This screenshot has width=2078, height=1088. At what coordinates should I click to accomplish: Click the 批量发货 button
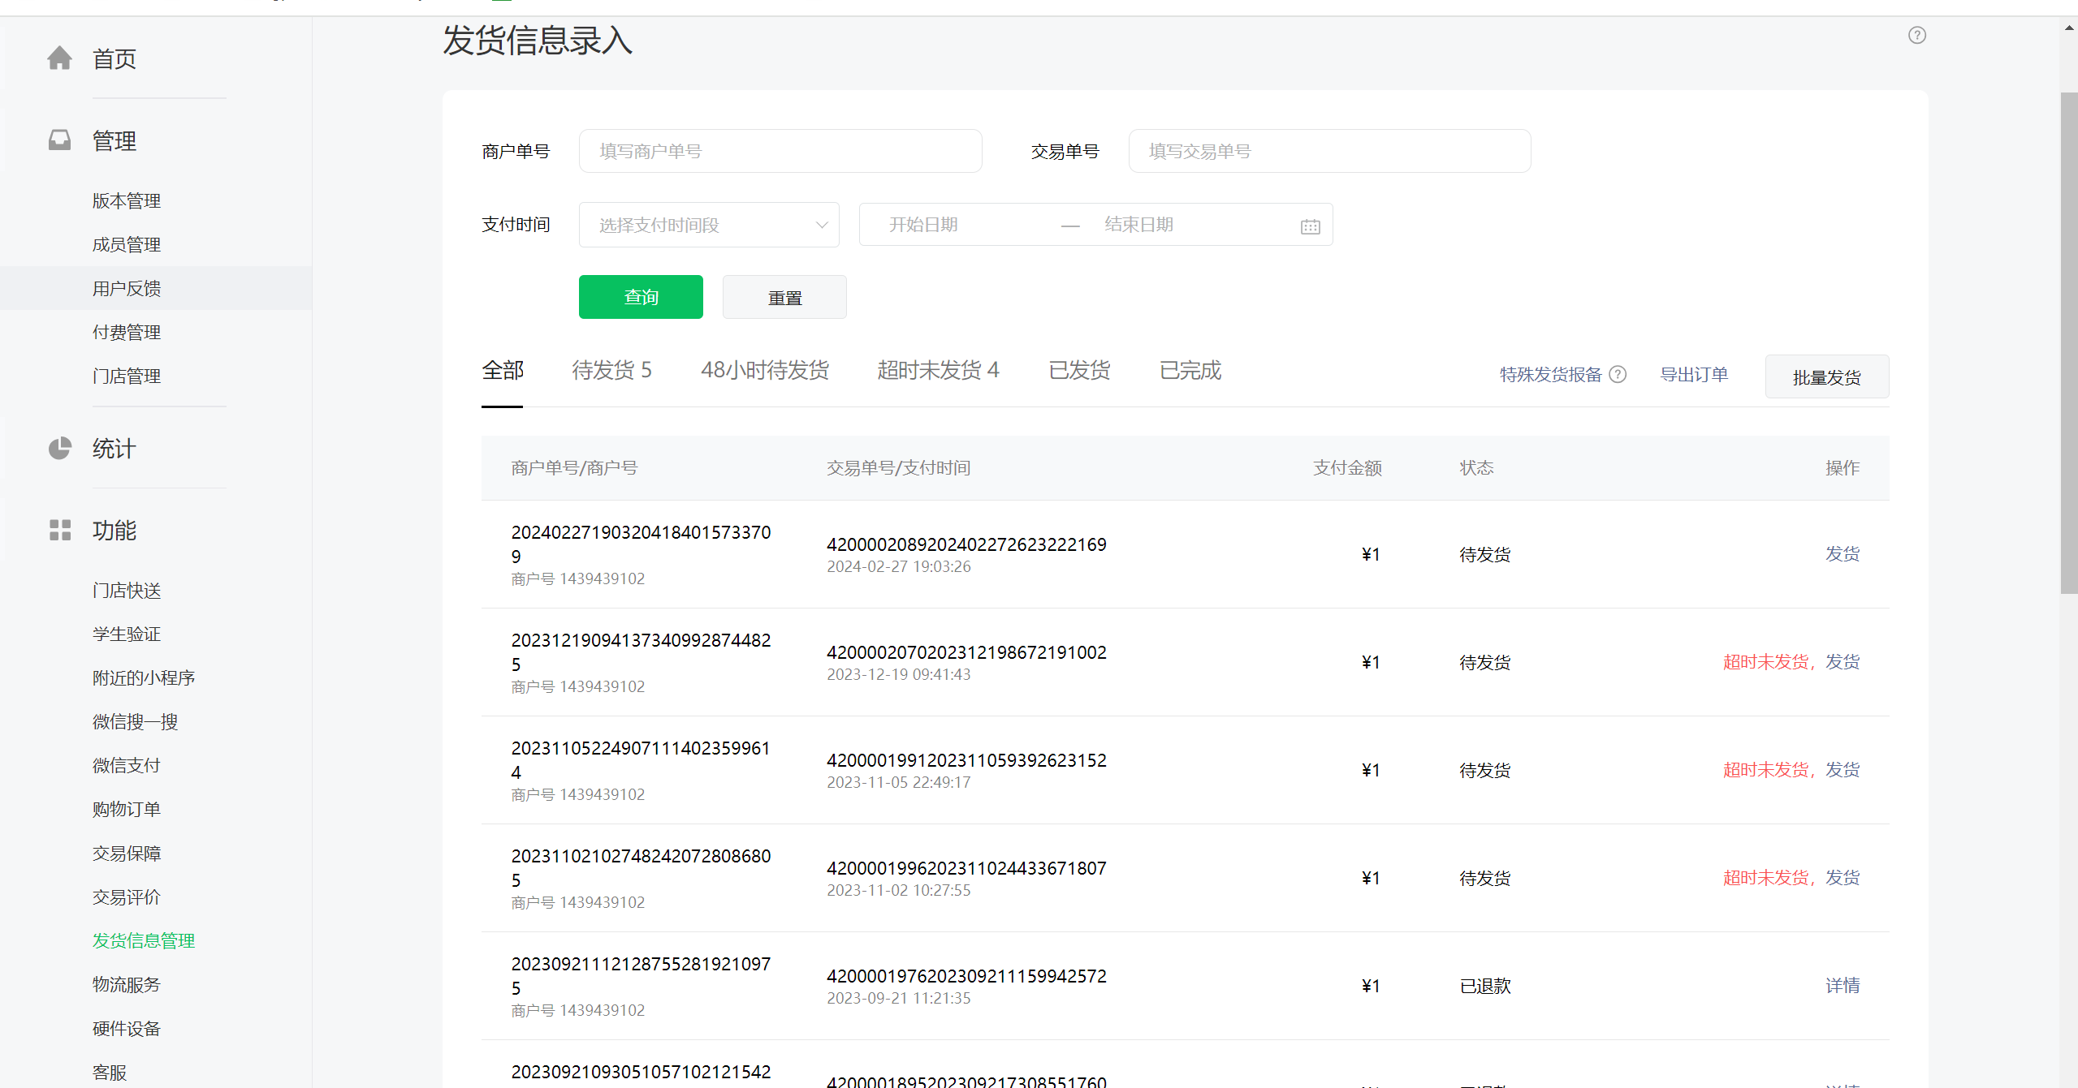tap(1826, 377)
